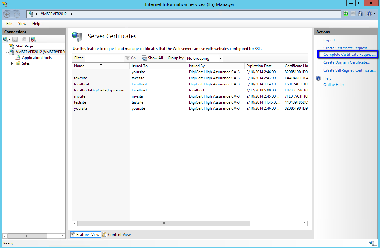The image size is (380, 248).
Task: Save current connections with the disk icon
Action: 15,39
